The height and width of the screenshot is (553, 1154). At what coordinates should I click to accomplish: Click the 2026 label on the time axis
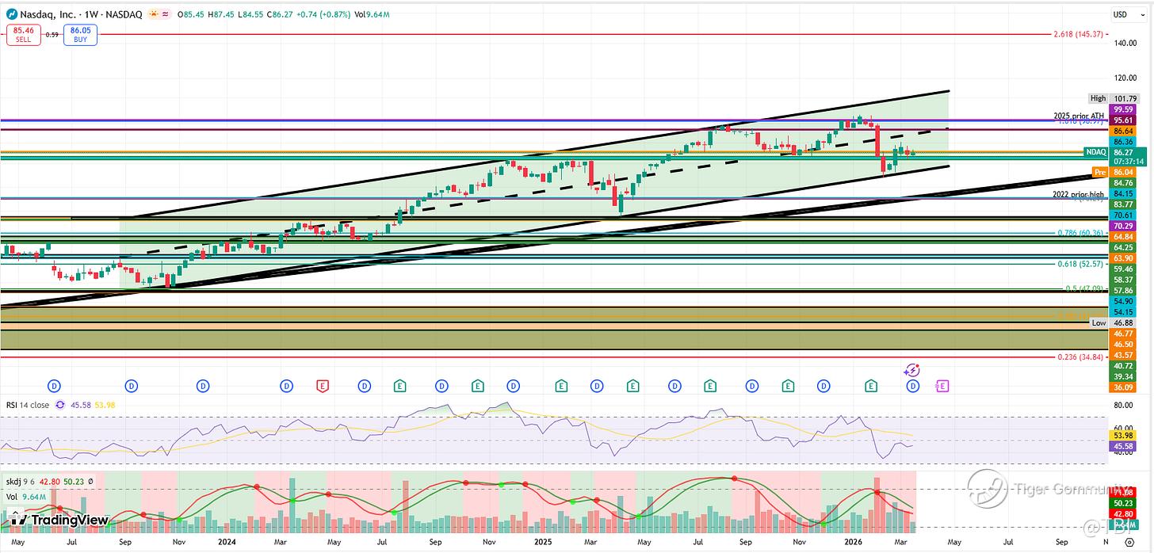(x=852, y=543)
